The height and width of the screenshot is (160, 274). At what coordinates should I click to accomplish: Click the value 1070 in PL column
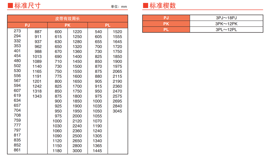click(97, 121)
